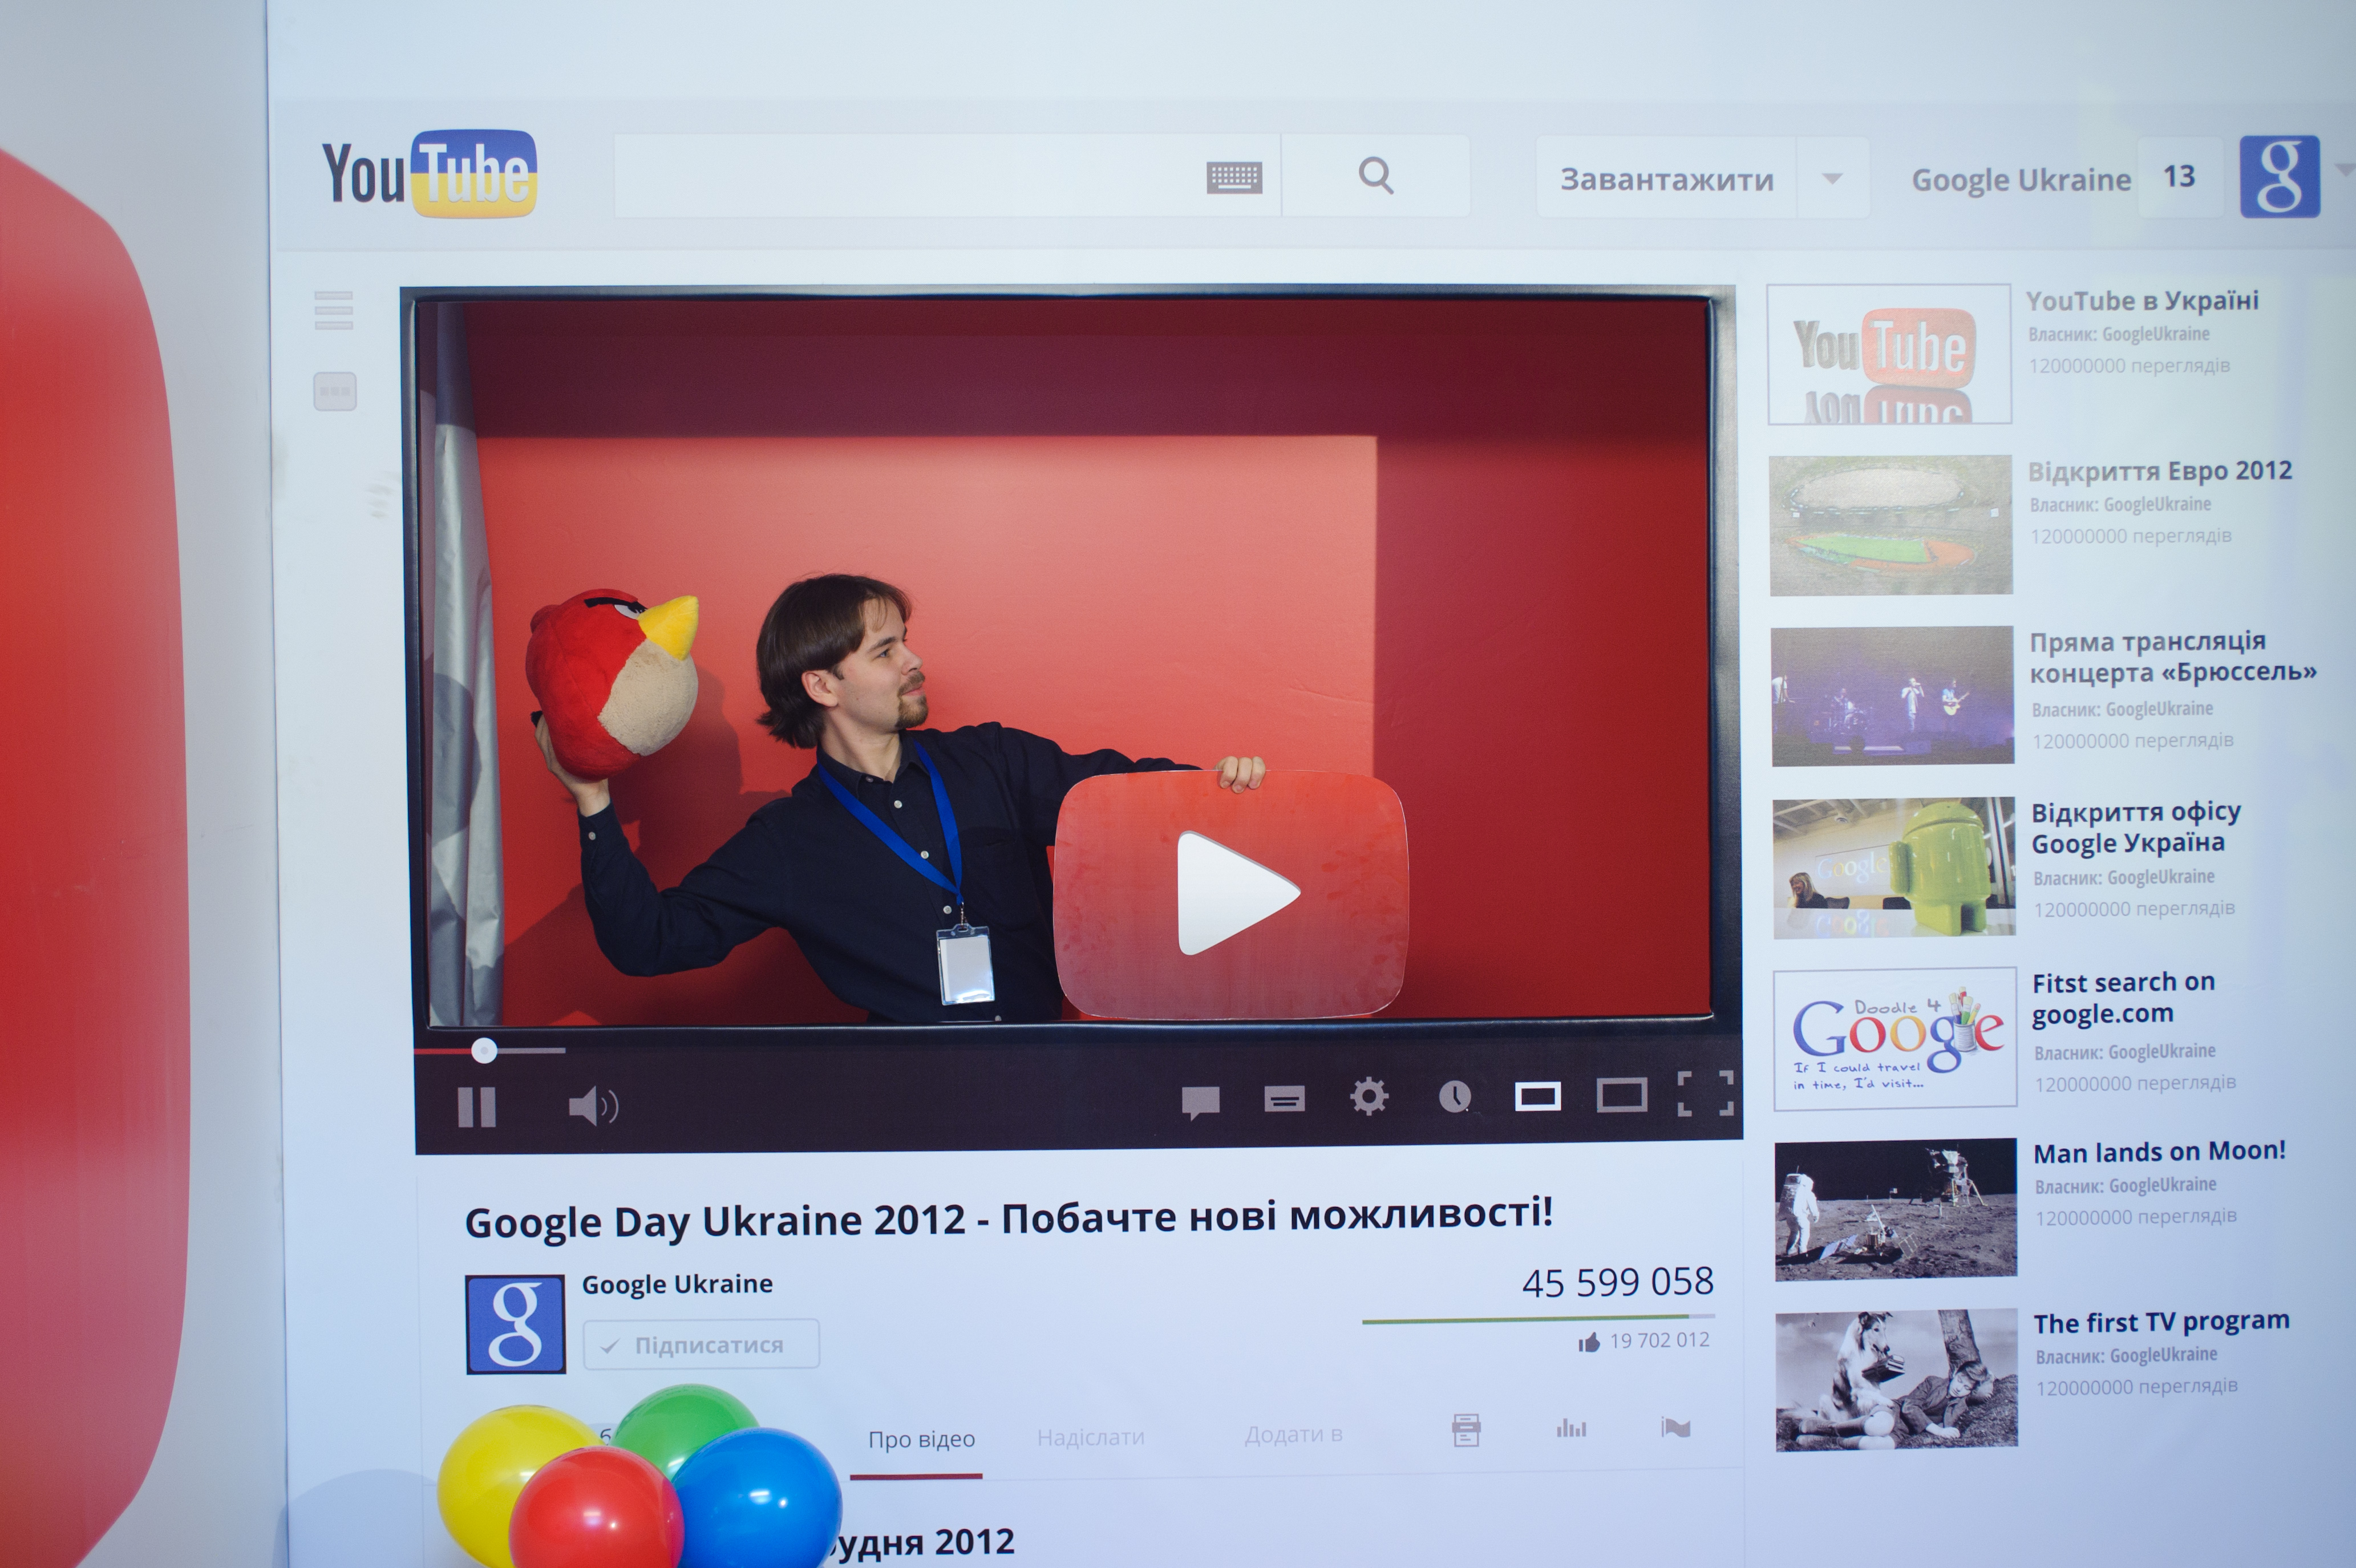Toggle annotations speech-bubble icon in player
The height and width of the screenshot is (1568, 2356).
tap(1200, 1102)
